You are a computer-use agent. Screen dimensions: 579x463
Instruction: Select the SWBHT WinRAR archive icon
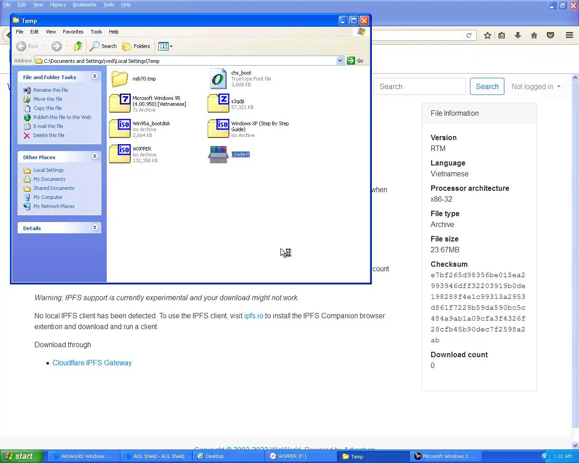pos(218,154)
